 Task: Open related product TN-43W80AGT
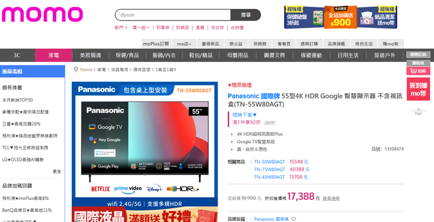269,177
